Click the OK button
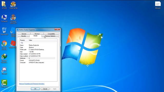This screenshot has height=92, width=164. (x=35, y=89)
